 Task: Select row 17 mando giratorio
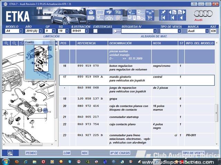[137, 80]
